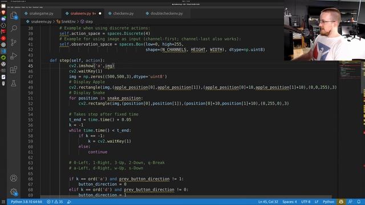The width and height of the screenshot is (365, 205).
Task: Click the Activities icon at top of dock
Action: point(3,6)
